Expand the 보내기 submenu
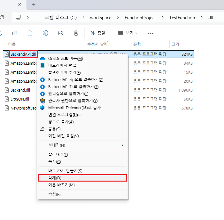This screenshot has height=220, width=224. click(82, 145)
